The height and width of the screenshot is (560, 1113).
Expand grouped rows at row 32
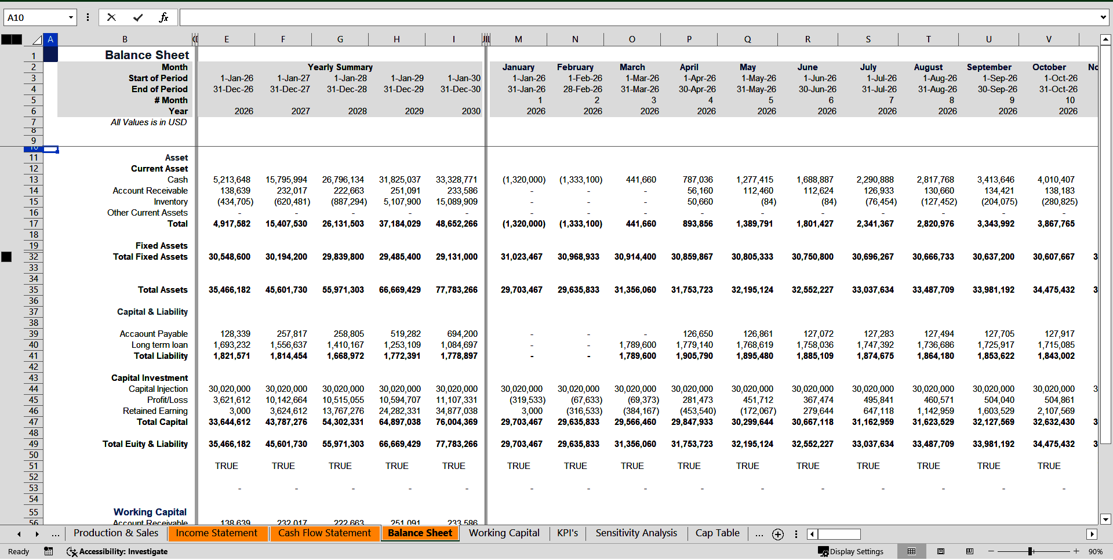(6, 257)
